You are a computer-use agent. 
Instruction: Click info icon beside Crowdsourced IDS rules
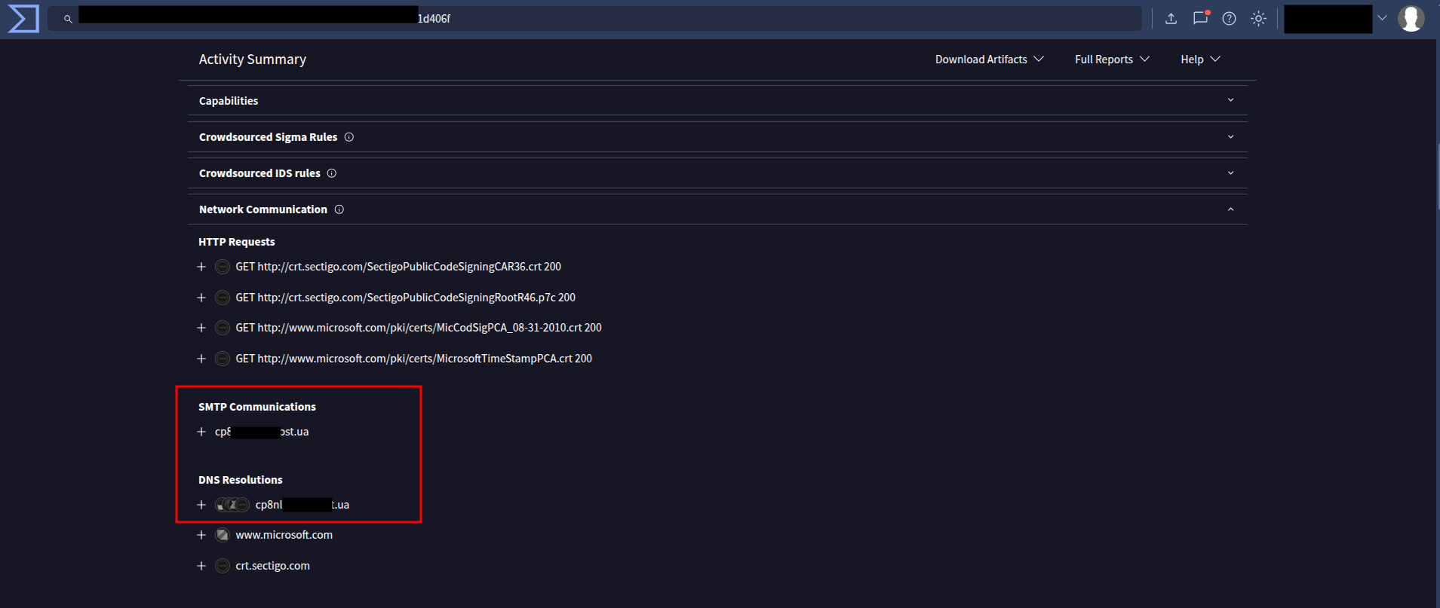pyautogui.click(x=332, y=173)
